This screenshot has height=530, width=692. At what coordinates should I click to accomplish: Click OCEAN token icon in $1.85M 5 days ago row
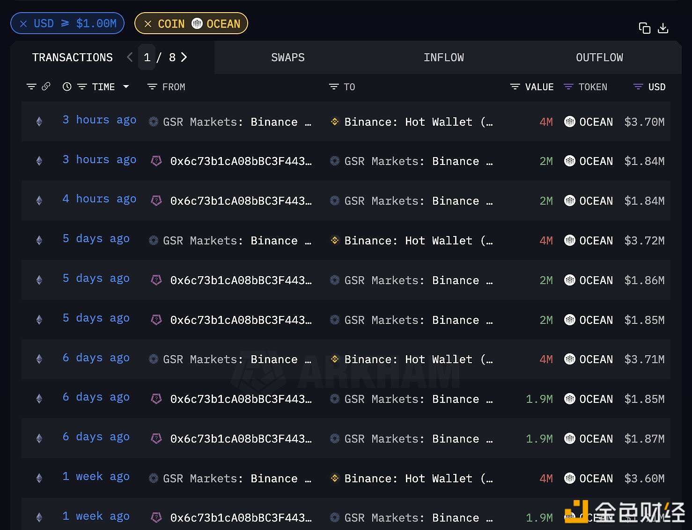[x=570, y=320]
